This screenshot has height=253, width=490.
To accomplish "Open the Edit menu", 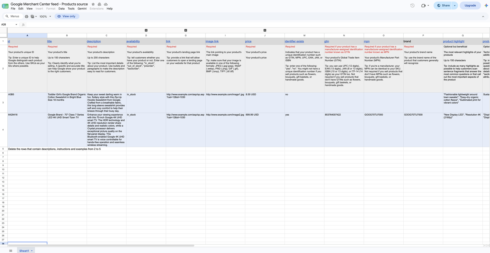I will 21,9.
